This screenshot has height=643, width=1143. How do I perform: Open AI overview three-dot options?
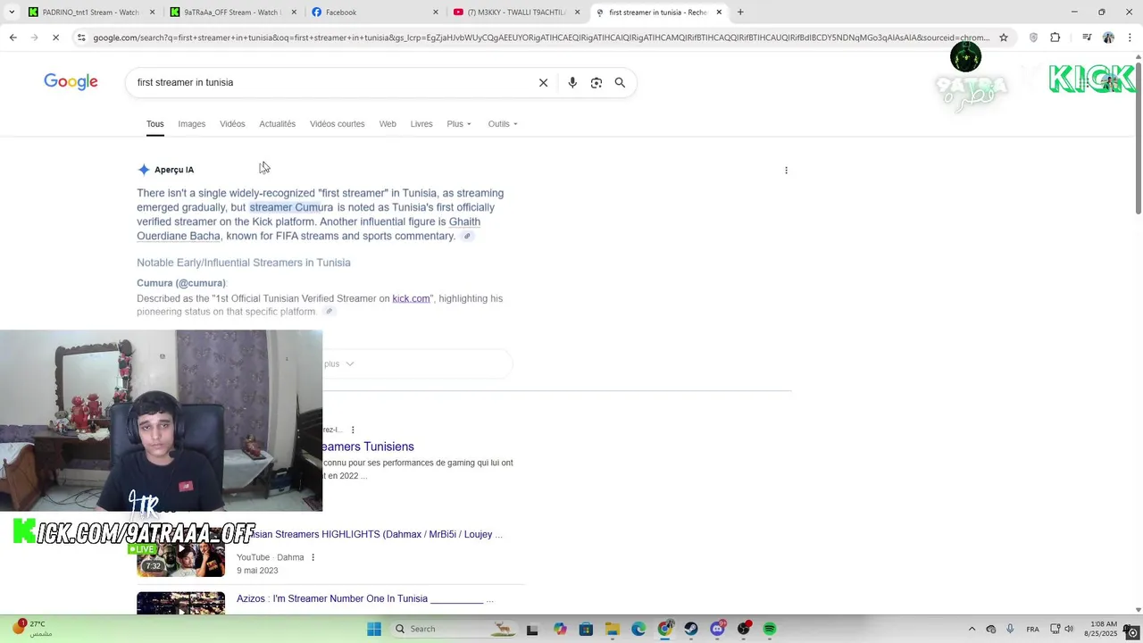coord(786,170)
